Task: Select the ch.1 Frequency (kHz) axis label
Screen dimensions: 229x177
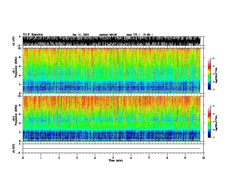Action: (x=15, y=67)
